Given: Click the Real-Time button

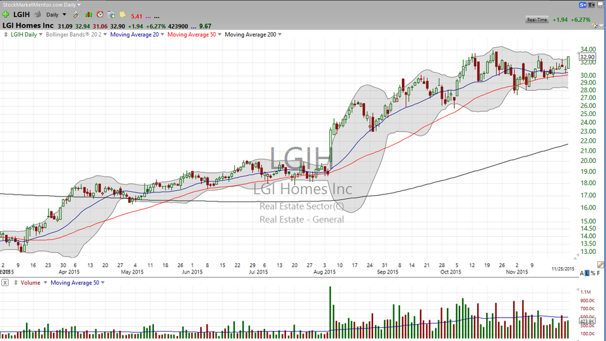Looking at the screenshot, I should click(537, 20).
